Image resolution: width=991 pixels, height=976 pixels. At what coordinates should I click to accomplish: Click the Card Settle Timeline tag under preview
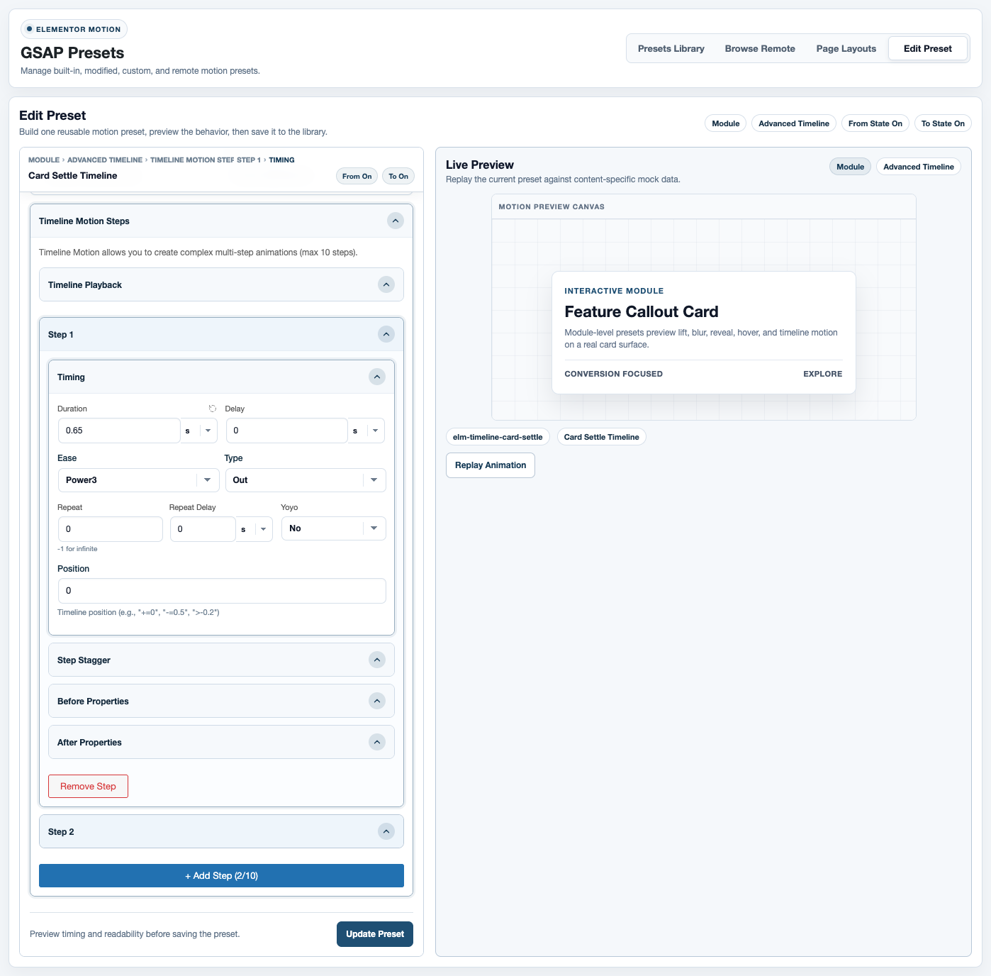click(x=602, y=437)
